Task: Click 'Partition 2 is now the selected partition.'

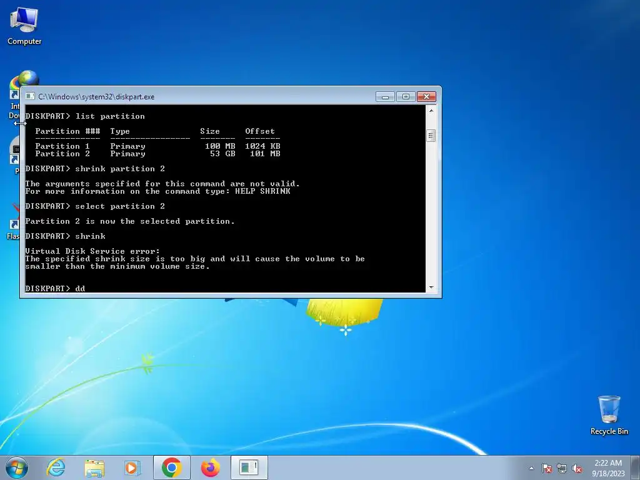Action: pyautogui.click(x=130, y=222)
